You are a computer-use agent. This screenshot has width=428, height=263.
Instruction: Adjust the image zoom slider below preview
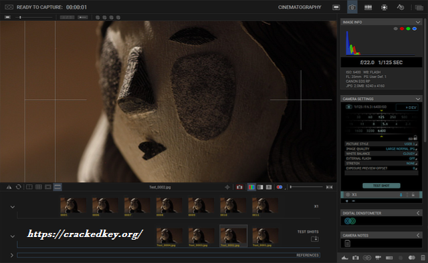[306, 187]
